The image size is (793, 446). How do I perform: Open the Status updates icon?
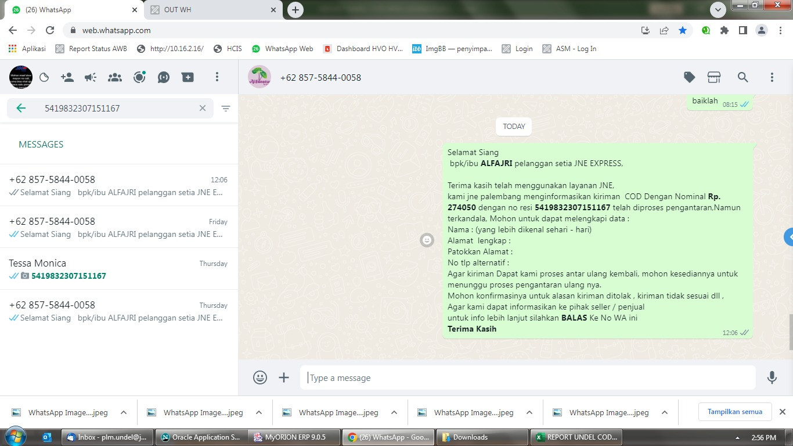(x=139, y=77)
